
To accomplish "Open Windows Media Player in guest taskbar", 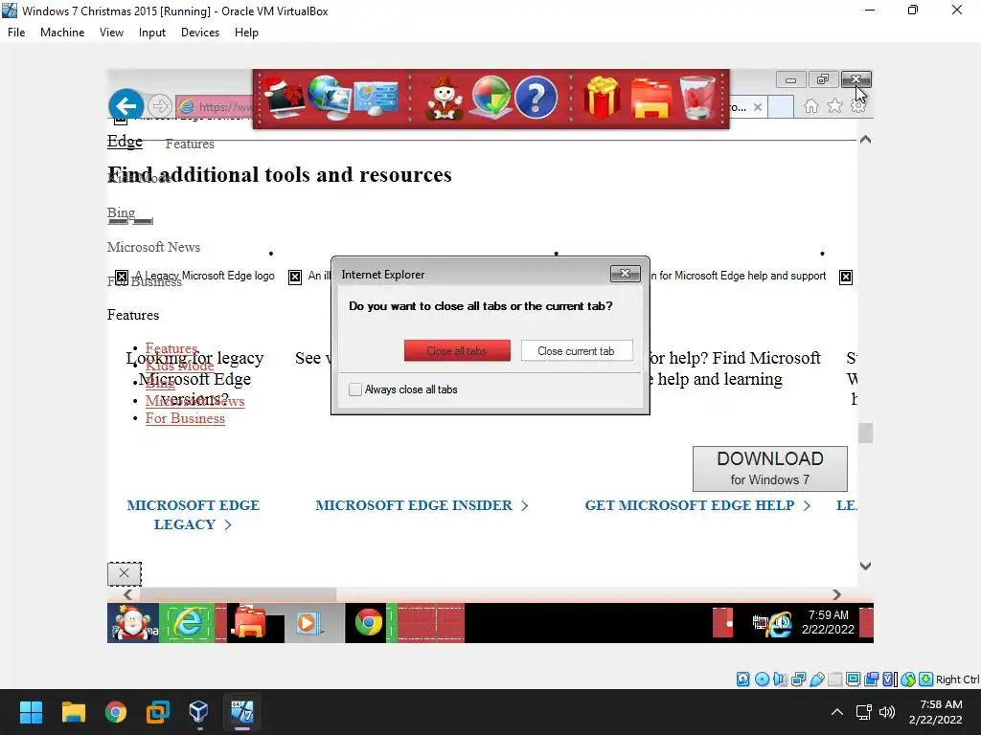I will click(308, 622).
